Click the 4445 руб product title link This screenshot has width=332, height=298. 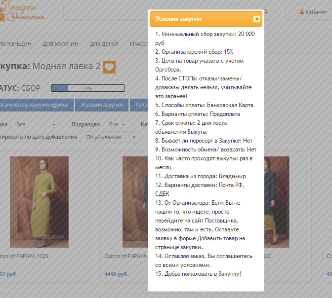(126, 256)
